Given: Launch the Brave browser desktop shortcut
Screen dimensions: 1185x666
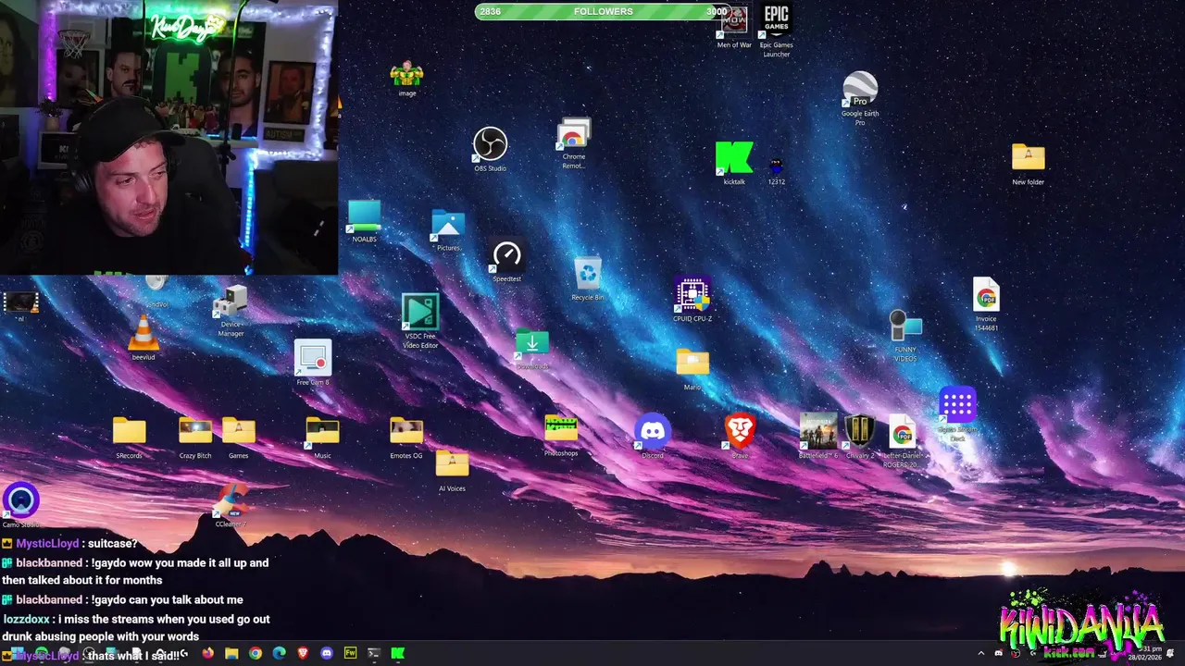Looking at the screenshot, I should pos(740,435).
